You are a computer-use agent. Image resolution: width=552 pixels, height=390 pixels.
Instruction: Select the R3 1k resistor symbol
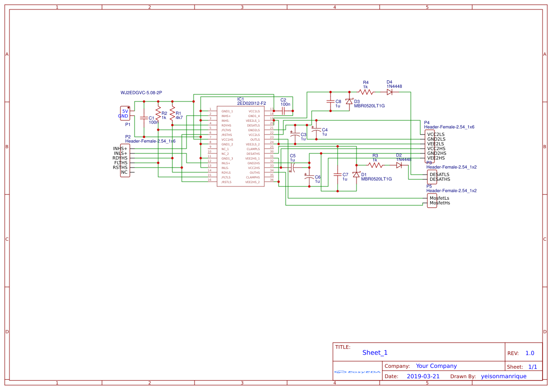click(x=375, y=165)
